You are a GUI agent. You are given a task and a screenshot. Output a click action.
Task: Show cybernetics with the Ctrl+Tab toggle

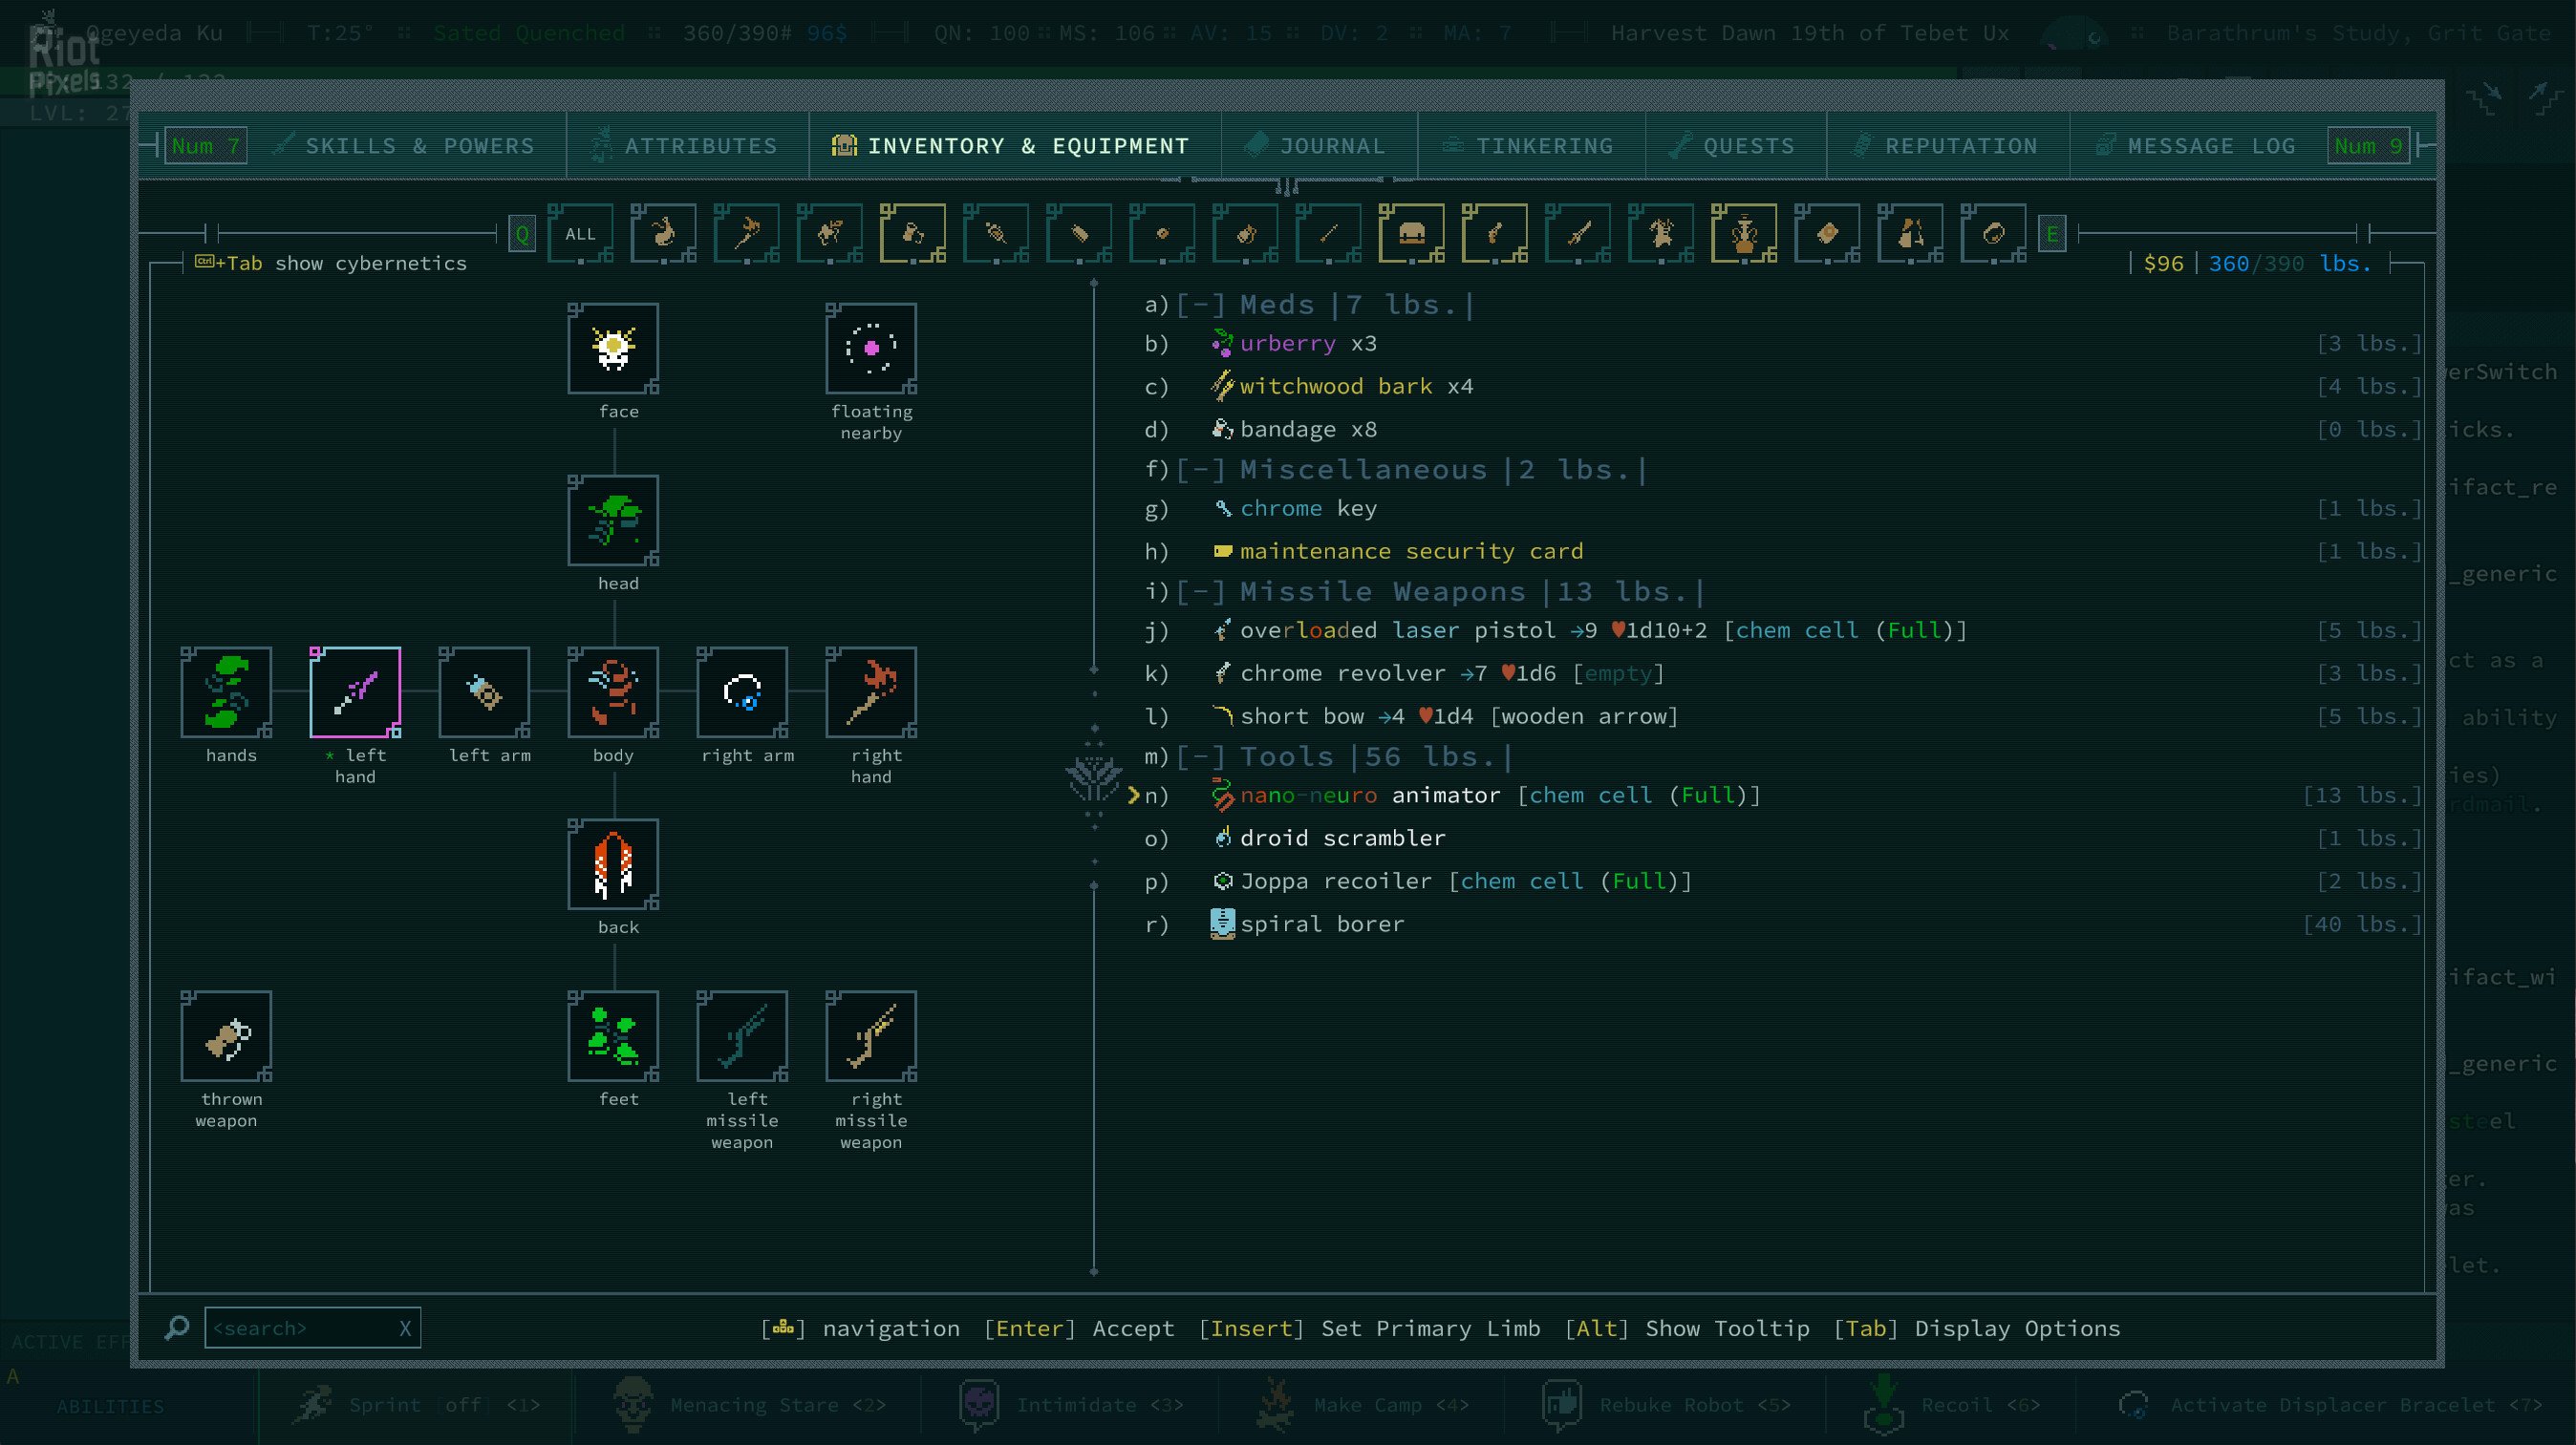pyautogui.click(x=331, y=263)
